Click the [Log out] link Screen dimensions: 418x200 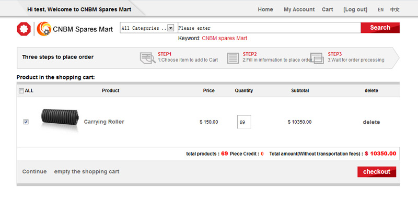[355, 9]
